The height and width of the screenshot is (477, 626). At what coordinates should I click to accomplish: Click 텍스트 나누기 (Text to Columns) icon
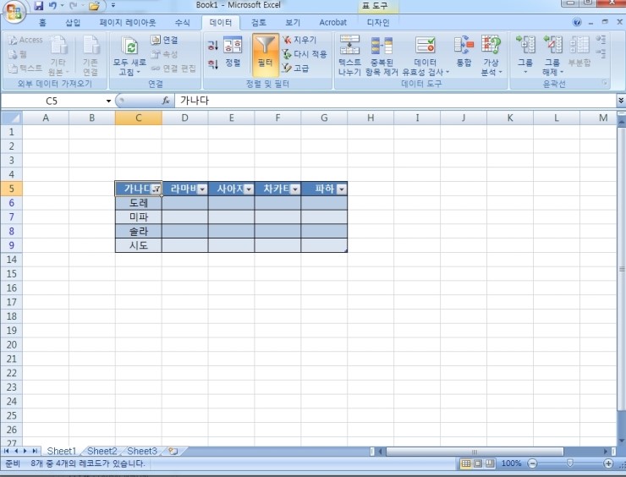click(349, 55)
